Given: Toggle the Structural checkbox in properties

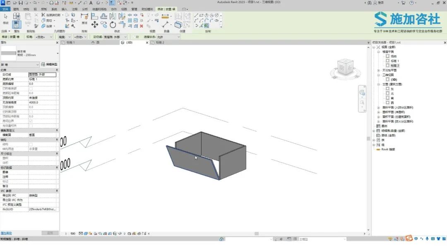Looking at the screenshot, I should (x=31, y=144).
